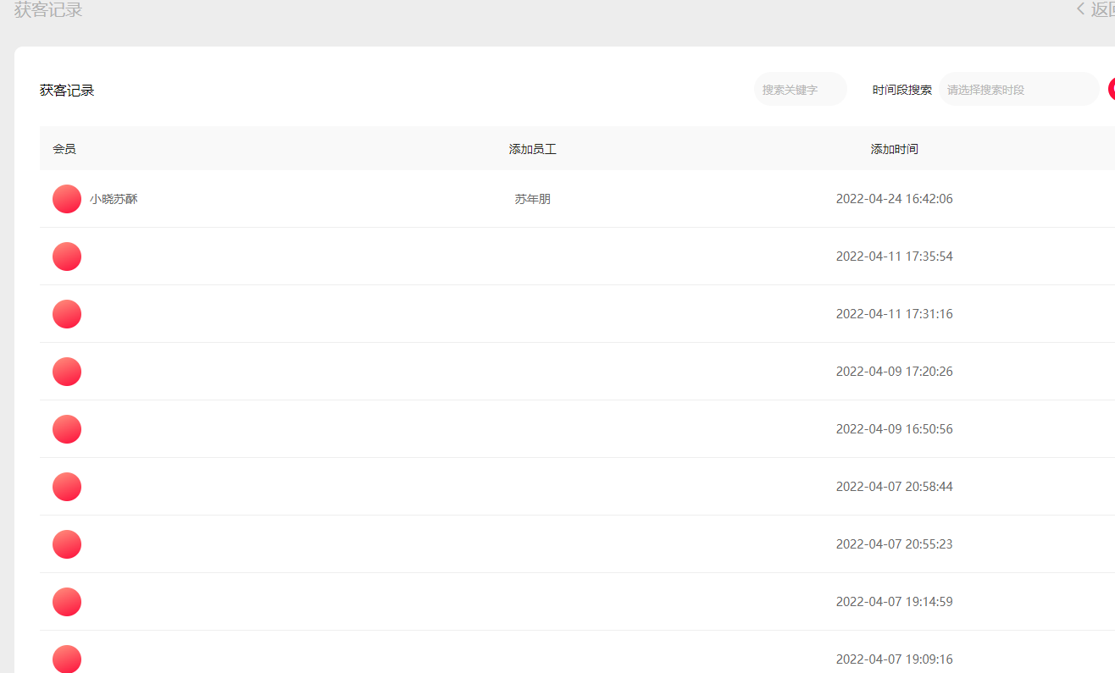1115x673 pixels.
Task: Click the 添加员工 column header
Action: [x=532, y=149]
